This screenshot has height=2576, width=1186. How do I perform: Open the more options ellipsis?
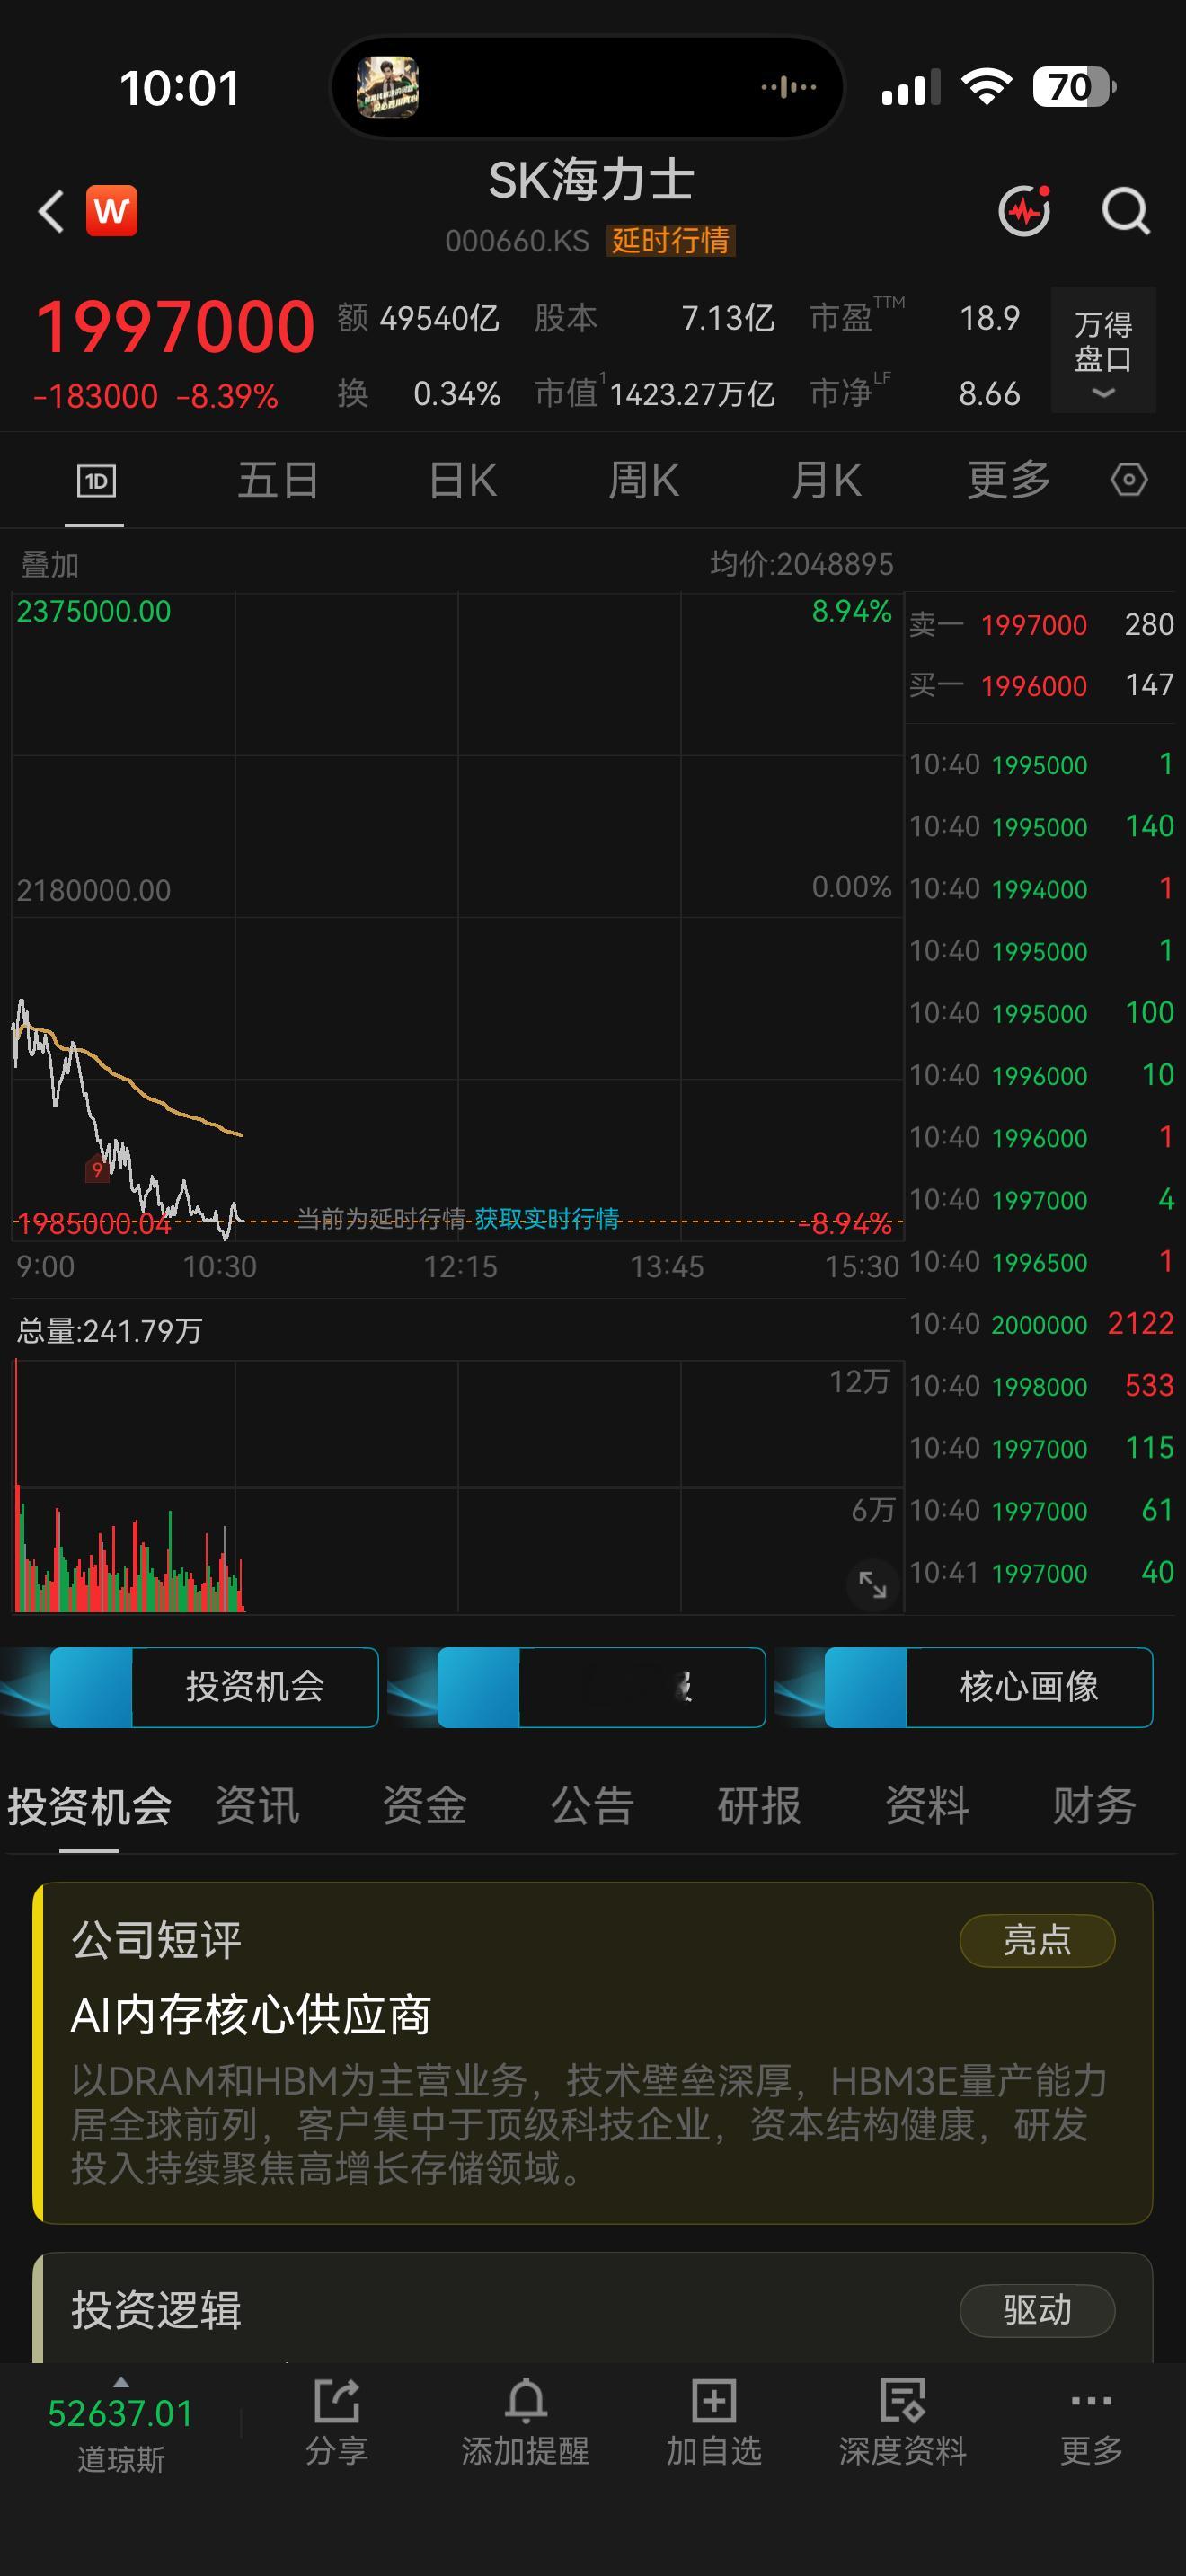click(1090, 2423)
